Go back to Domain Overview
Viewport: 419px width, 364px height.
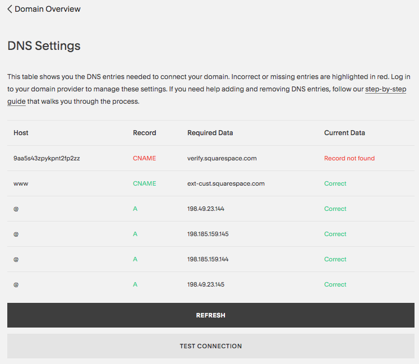(x=47, y=9)
